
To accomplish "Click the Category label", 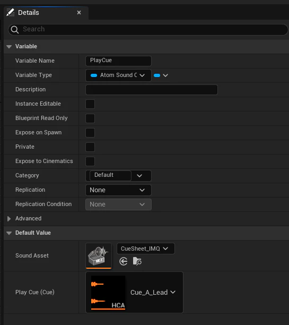I will [27, 175].
